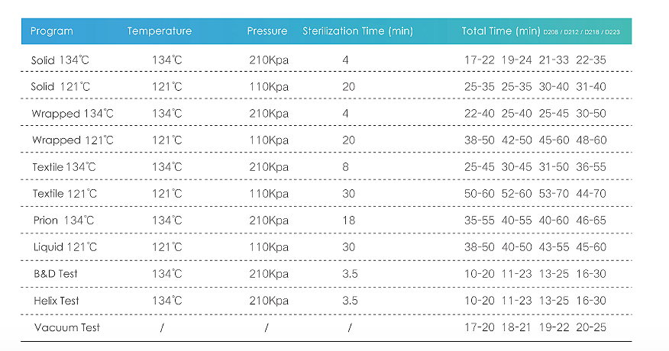Select the Solid 121°C program name
669x351 pixels.
pos(60,87)
